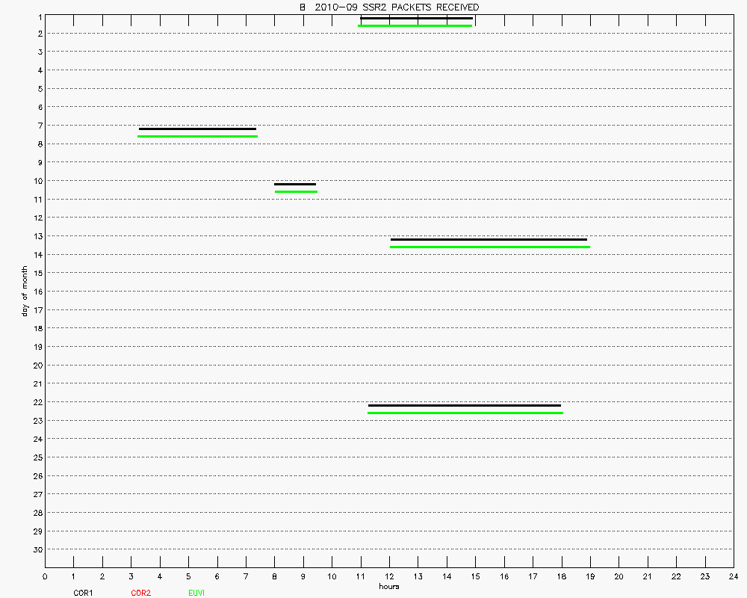747x598 pixels.
Task: Select the green EUVI bar on day 7
Action: pyautogui.click(x=197, y=136)
